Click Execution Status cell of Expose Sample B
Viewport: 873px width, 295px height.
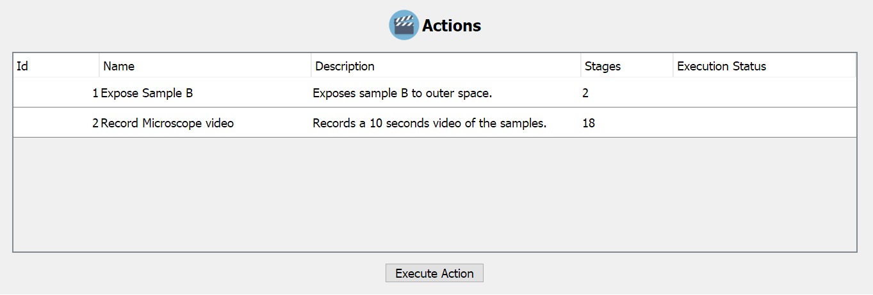click(763, 93)
